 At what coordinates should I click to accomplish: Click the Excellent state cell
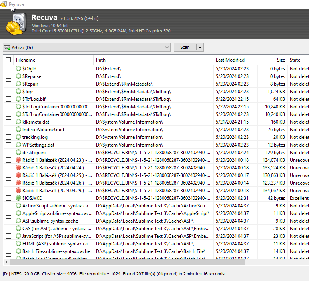click(x=299, y=198)
